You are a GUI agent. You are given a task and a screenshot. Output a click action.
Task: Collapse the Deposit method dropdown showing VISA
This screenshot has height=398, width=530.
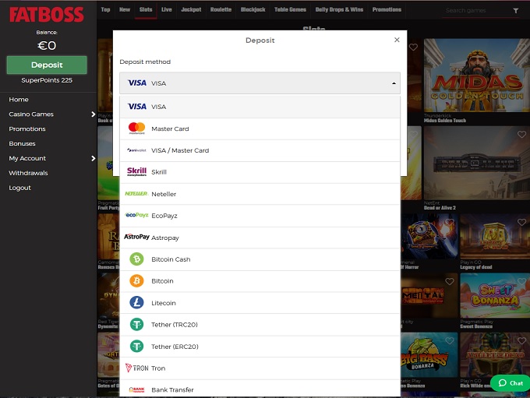coord(260,83)
